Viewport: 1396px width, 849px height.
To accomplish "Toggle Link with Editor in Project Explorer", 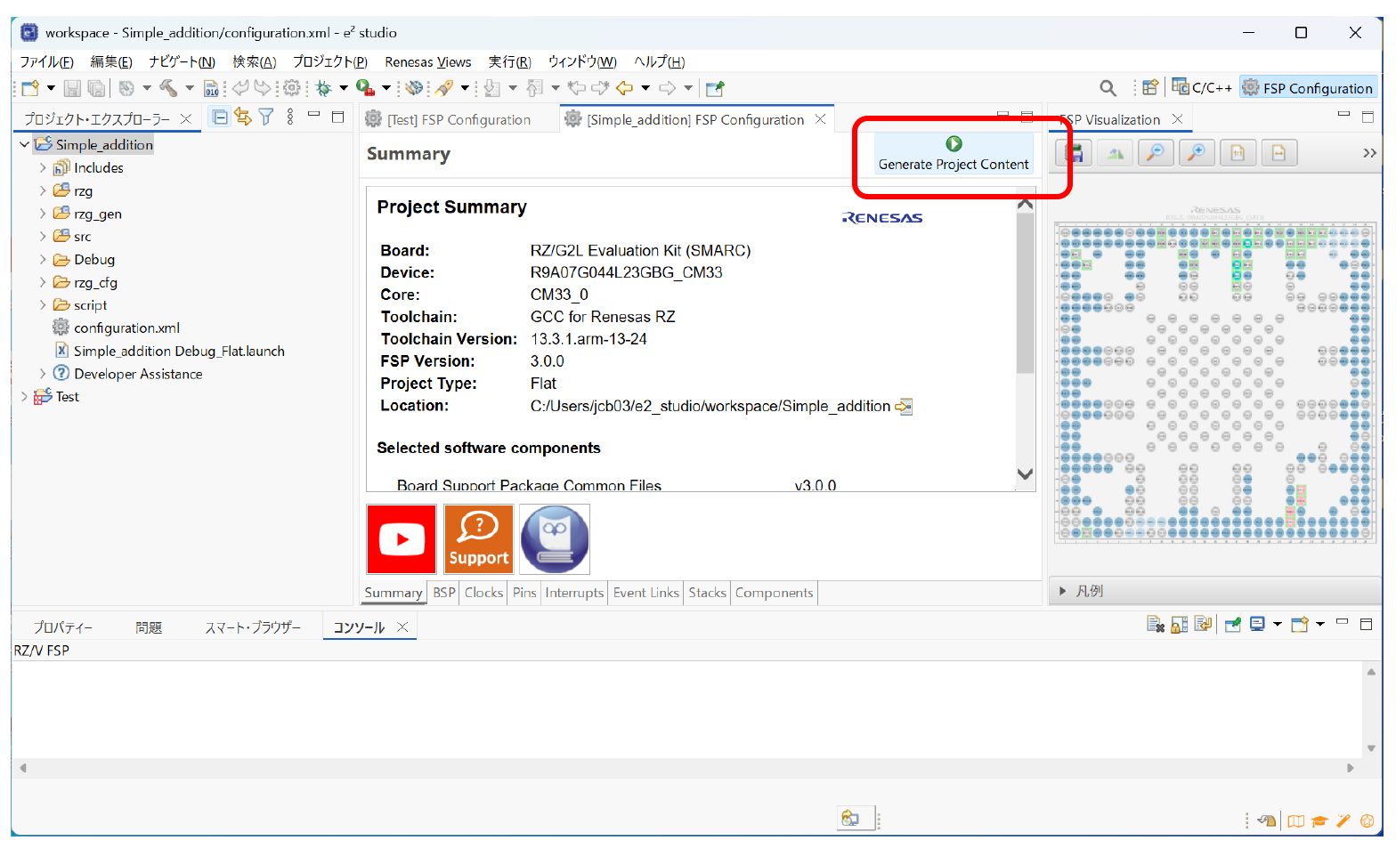I will (242, 117).
